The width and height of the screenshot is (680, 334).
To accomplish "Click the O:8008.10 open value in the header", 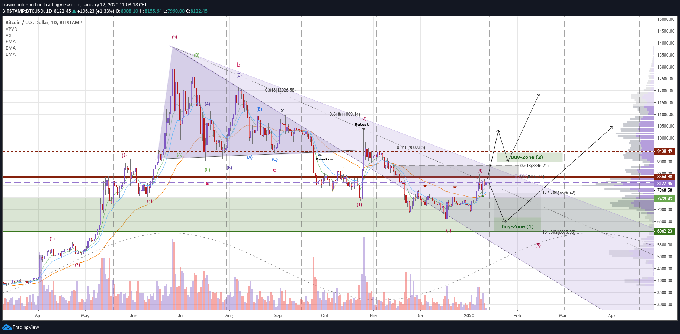I will (127, 11).
